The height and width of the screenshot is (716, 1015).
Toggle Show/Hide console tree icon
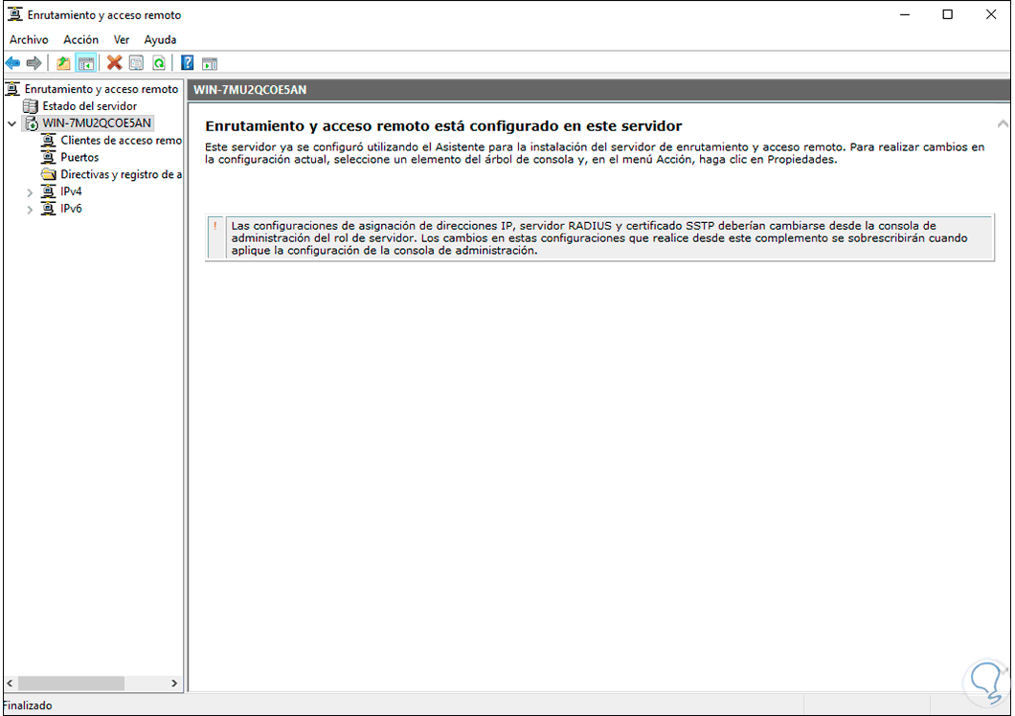point(86,63)
